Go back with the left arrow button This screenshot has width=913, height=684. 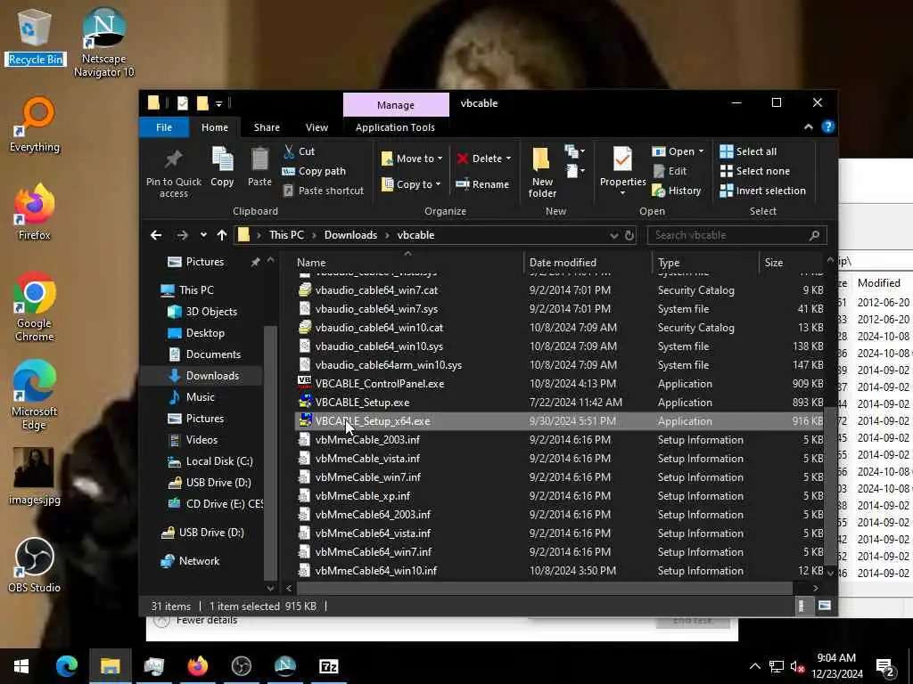point(156,235)
